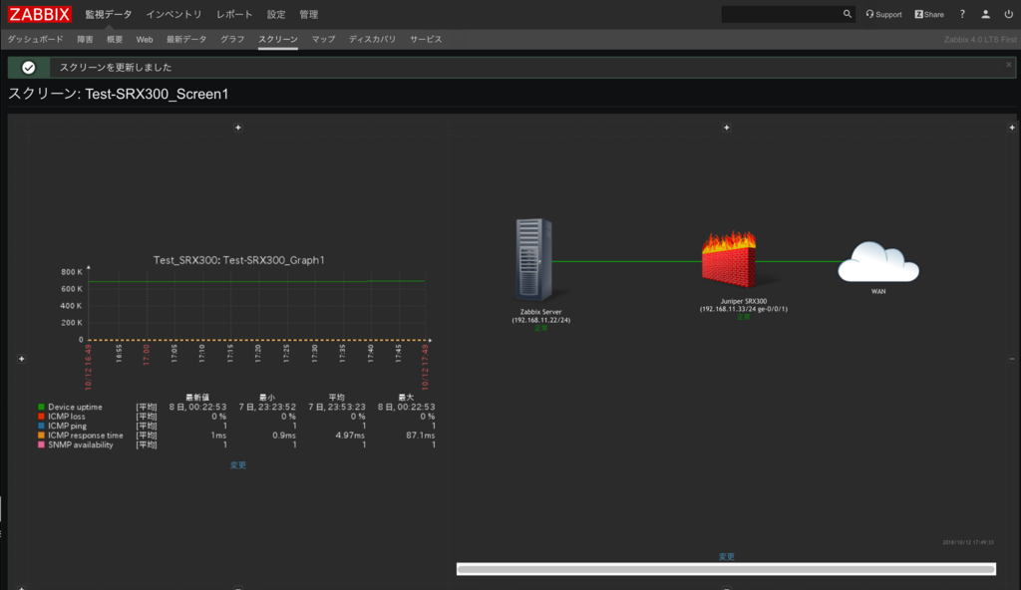Screen dimensions: 1021x590
Task: Click the minus icon at right of row
Action: pos(1012,359)
